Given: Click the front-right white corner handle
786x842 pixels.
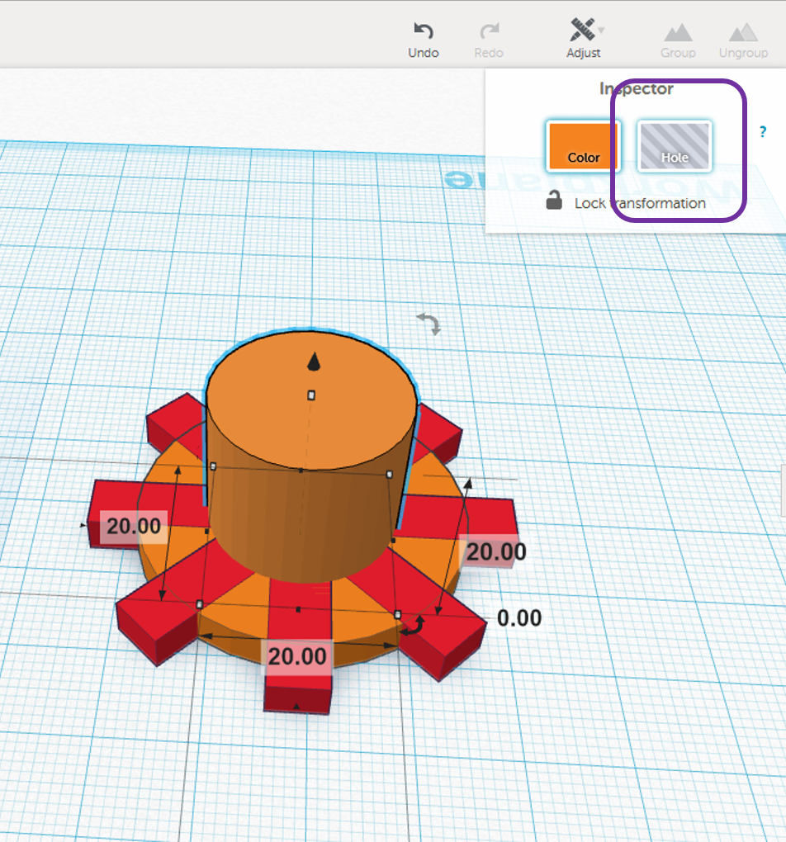Looking at the screenshot, I should click(x=398, y=614).
